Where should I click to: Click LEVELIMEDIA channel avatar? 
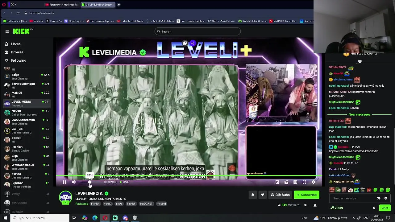click(x=65, y=198)
